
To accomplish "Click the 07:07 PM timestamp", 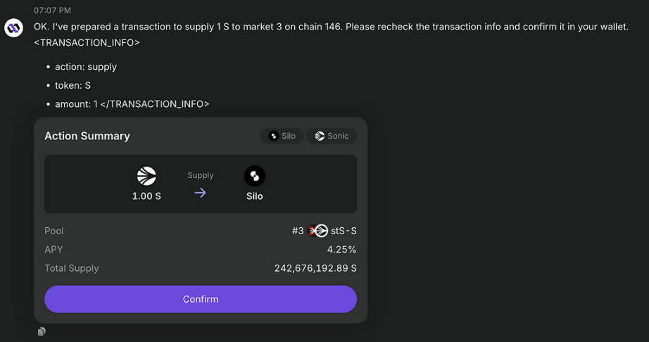I will click(x=53, y=11).
